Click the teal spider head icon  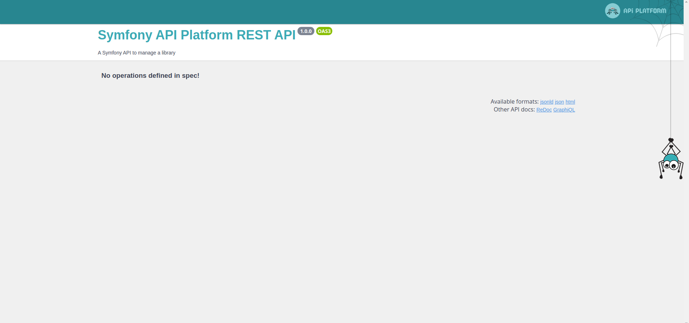coord(670,158)
